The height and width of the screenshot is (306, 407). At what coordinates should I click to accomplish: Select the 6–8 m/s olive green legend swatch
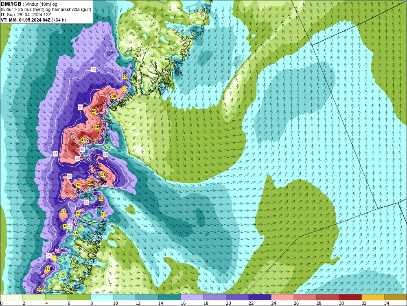[x=79, y=297]
